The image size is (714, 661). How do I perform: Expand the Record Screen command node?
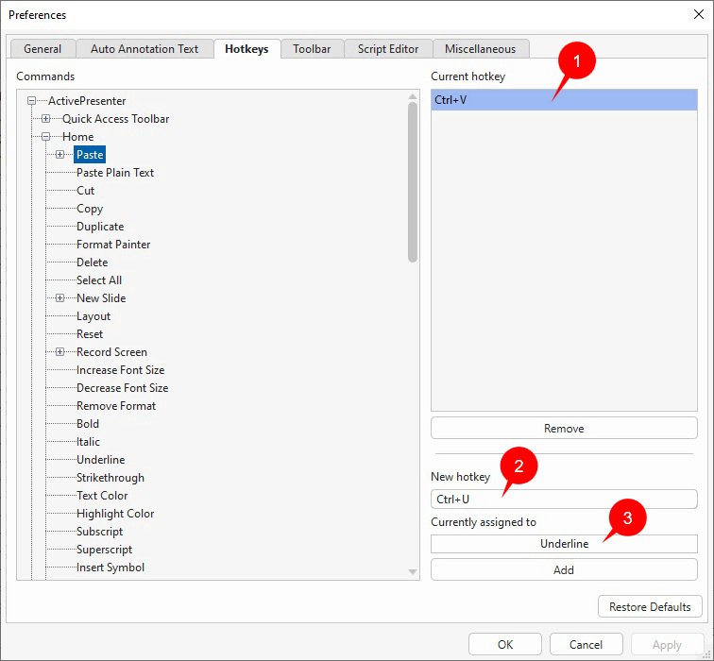pos(59,352)
